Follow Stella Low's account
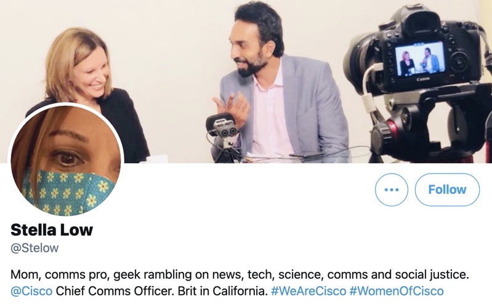 click(447, 190)
